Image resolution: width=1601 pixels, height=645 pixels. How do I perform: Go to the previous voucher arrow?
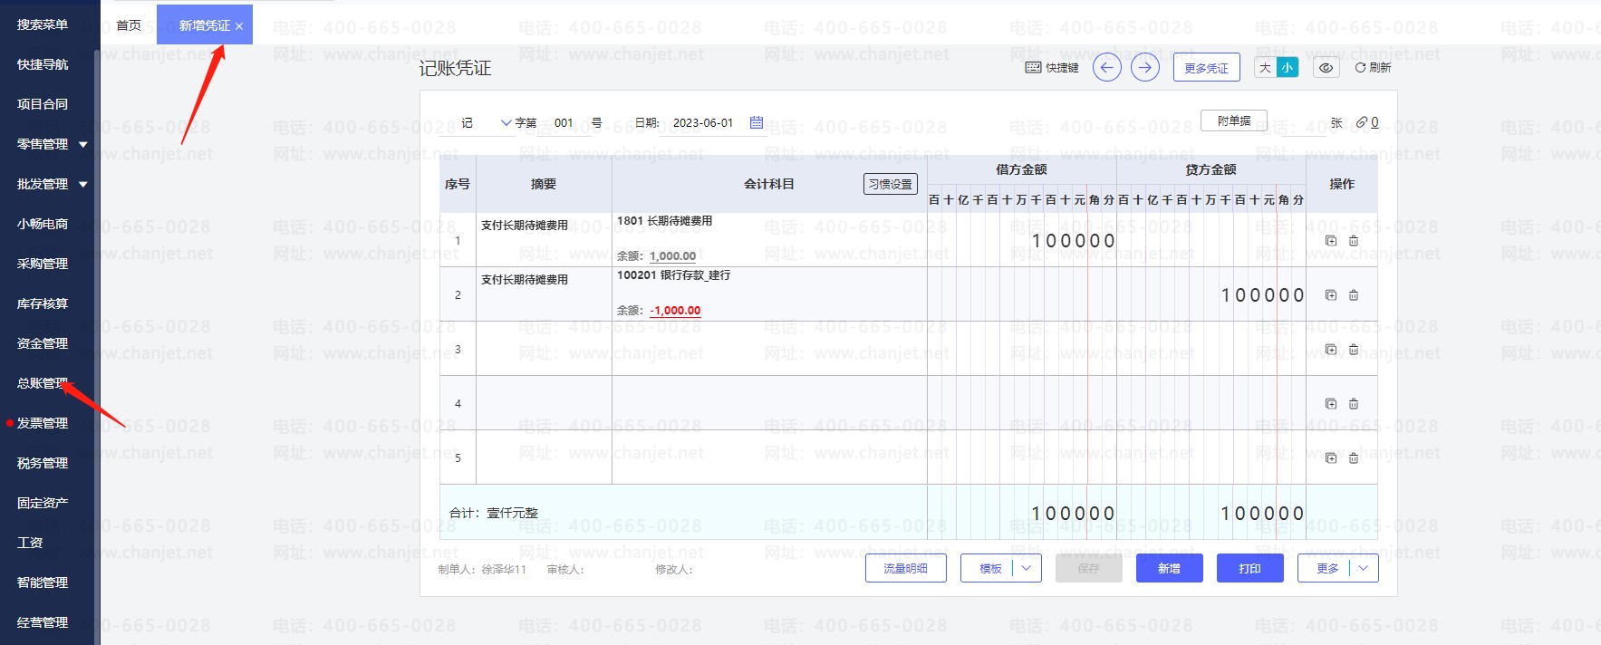(1106, 68)
